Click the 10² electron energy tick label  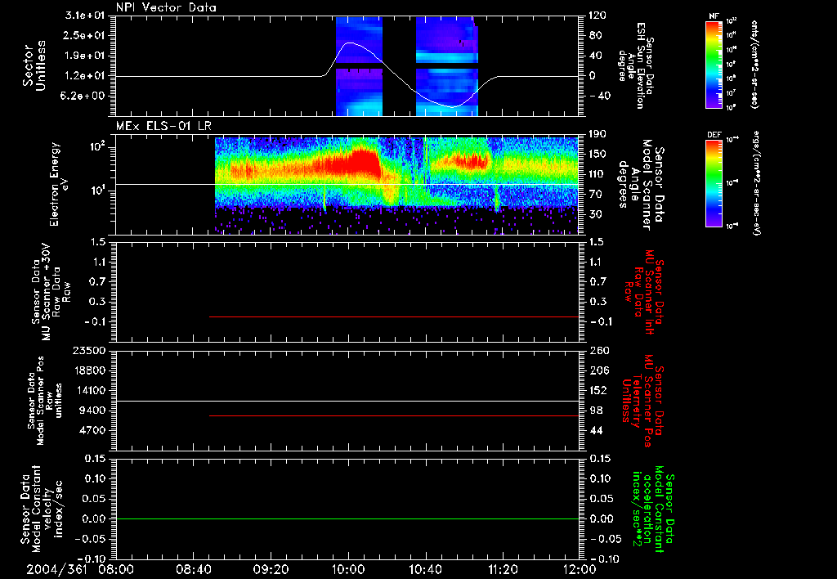tap(96, 147)
